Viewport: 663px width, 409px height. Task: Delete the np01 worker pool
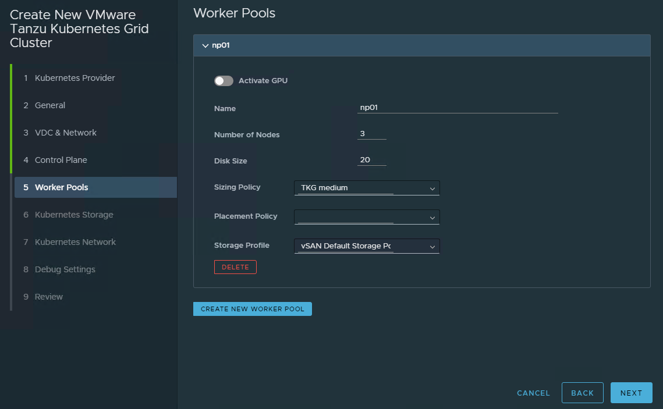click(x=235, y=267)
